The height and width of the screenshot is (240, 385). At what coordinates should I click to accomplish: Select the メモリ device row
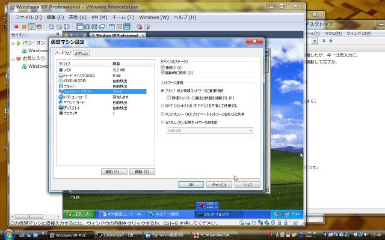[x=102, y=70]
